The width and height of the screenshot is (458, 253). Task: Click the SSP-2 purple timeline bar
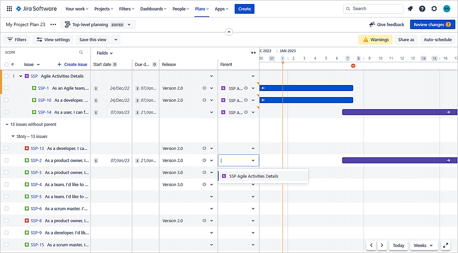tap(395, 160)
